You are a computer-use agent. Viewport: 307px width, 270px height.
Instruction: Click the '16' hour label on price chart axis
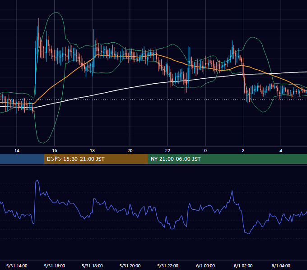pyautogui.click(x=55, y=151)
